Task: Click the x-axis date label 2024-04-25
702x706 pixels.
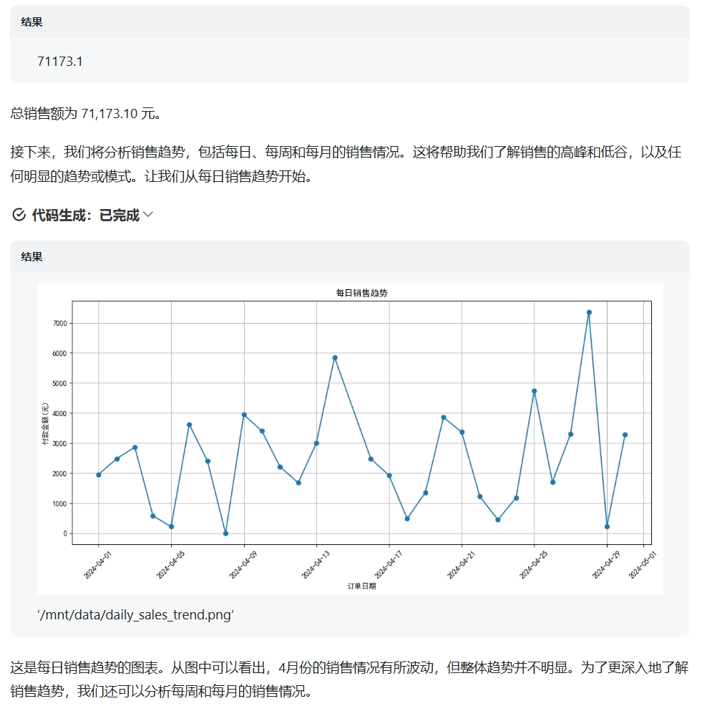Action: (x=534, y=565)
